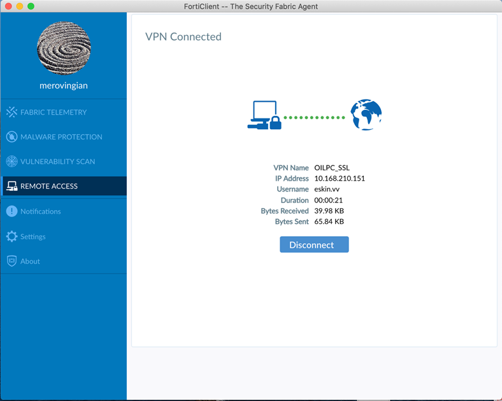Viewport: 502px width, 401px height.
Task: Disconnect the VPN connection
Action: pyautogui.click(x=314, y=244)
